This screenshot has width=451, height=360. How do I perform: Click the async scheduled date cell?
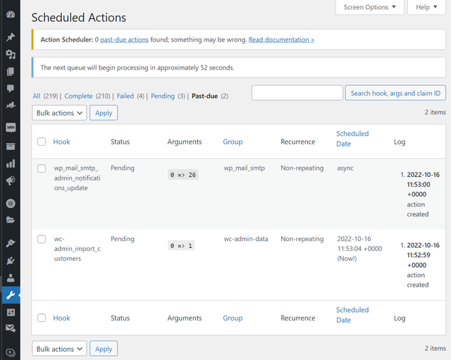click(x=345, y=168)
